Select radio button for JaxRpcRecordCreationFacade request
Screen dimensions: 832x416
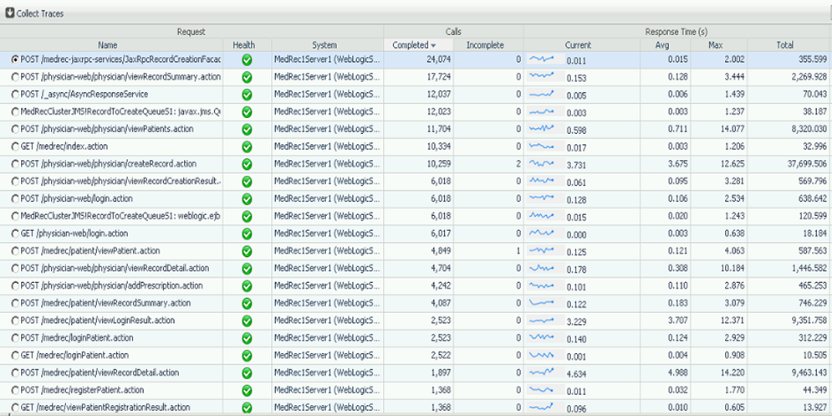(x=15, y=59)
